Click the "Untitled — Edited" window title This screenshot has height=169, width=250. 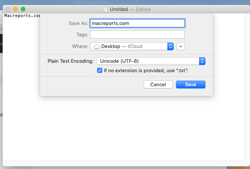pos(130,9)
